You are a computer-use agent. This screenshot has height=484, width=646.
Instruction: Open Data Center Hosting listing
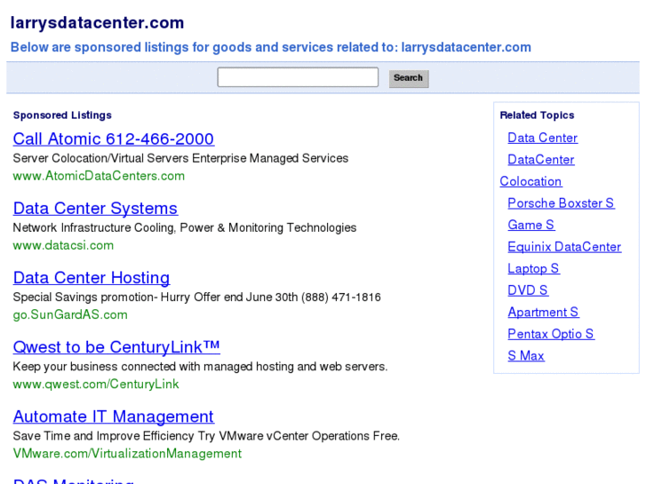coord(92,278)
